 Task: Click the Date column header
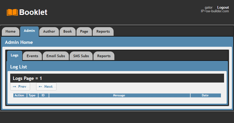tap(206, 95)
